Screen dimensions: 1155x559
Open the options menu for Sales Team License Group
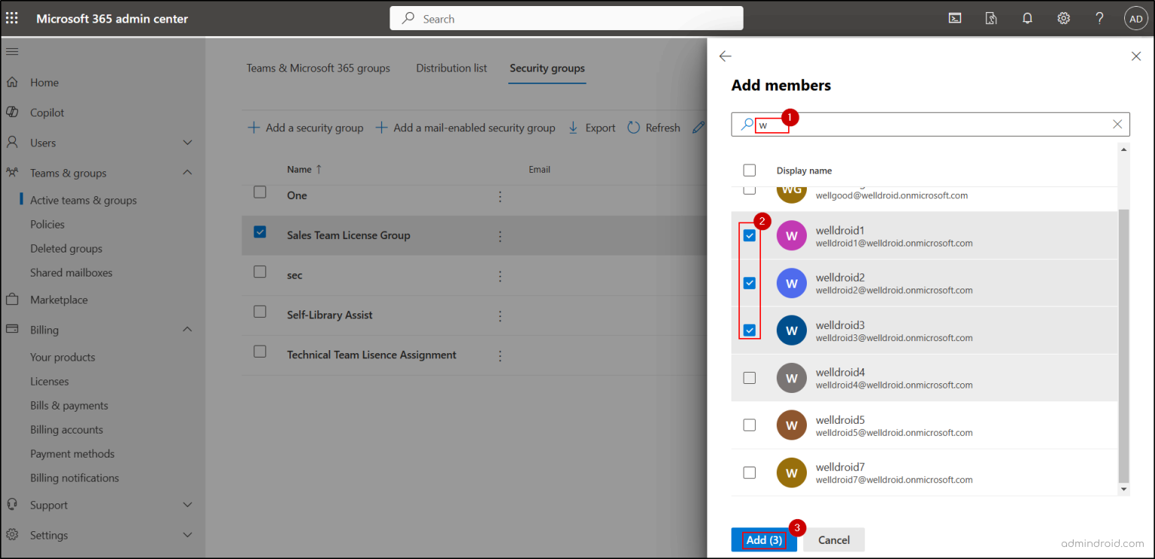tap(500, 235)
